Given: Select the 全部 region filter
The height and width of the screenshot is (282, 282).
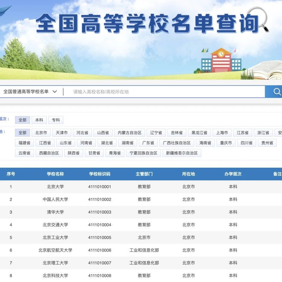Looking at the screenshot, I should coord(23,133).
